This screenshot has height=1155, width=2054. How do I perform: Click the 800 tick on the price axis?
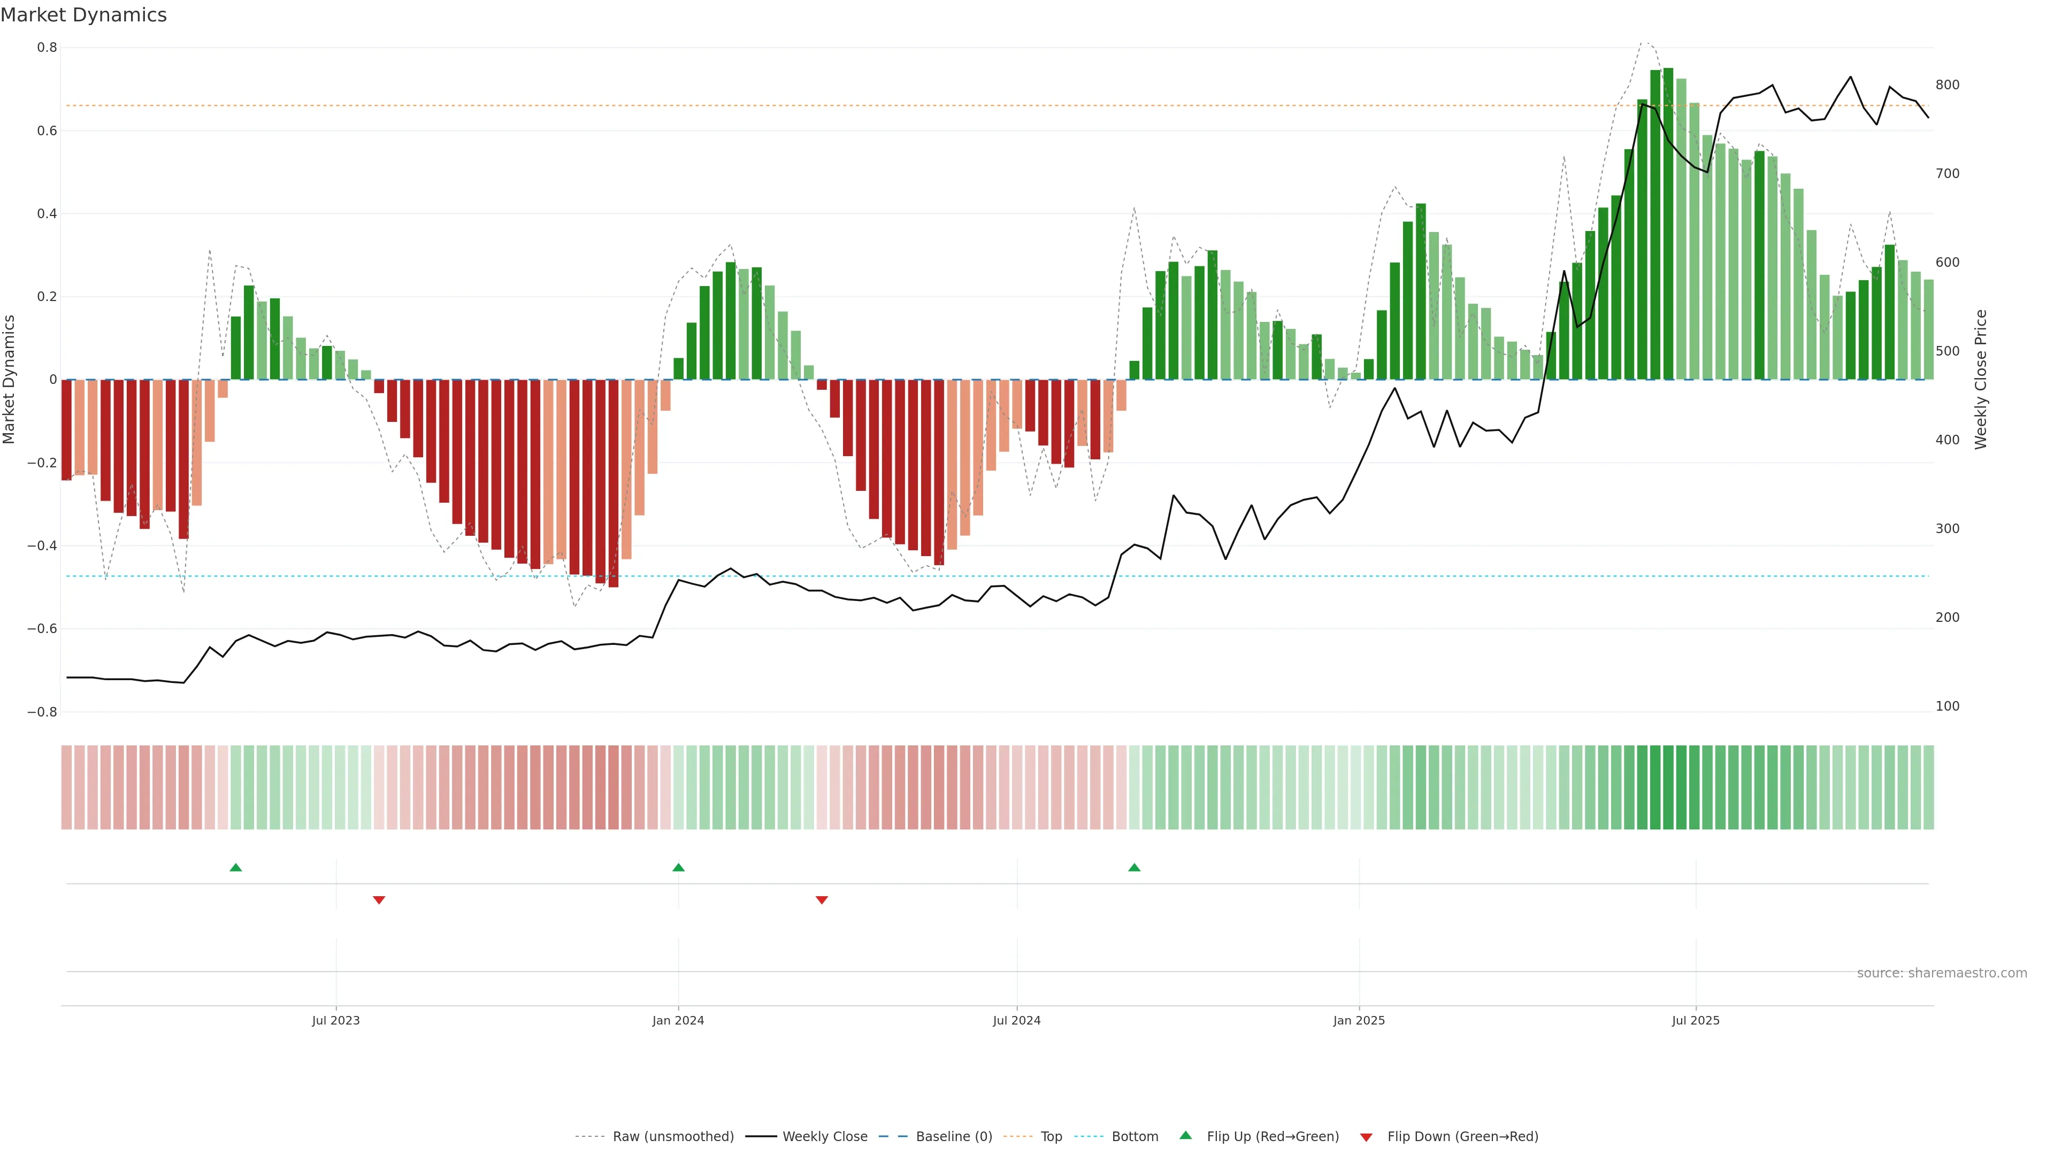1947,84
